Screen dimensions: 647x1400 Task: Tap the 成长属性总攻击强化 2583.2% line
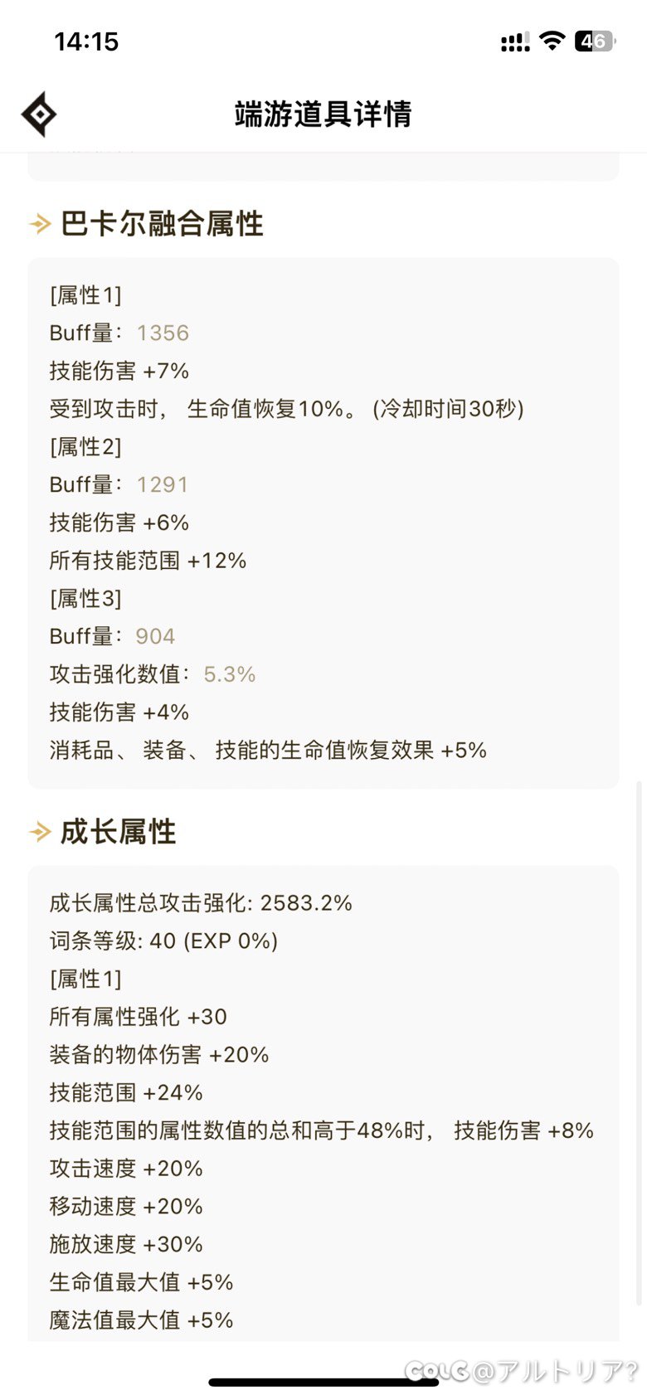tap(201, 903)
